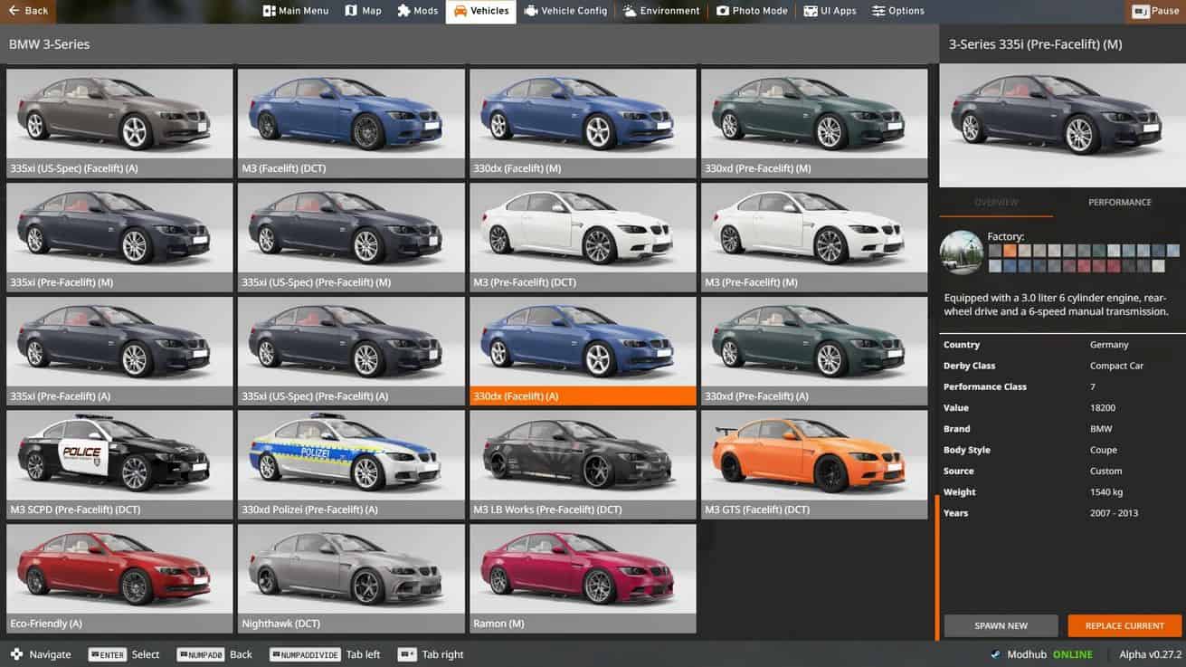Open Environment weather icon
Screen dimensions: 1186x667
click(629, 11)
